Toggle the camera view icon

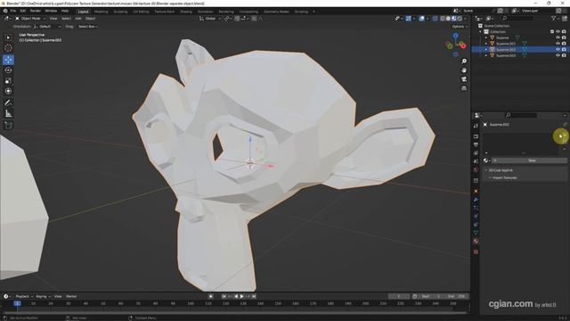point(464,79)
